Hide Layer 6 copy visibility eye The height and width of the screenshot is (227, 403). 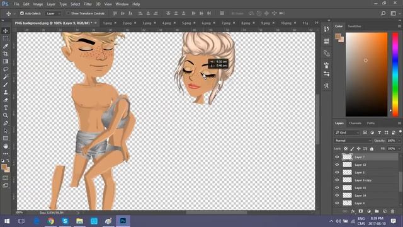coord(337,180)
